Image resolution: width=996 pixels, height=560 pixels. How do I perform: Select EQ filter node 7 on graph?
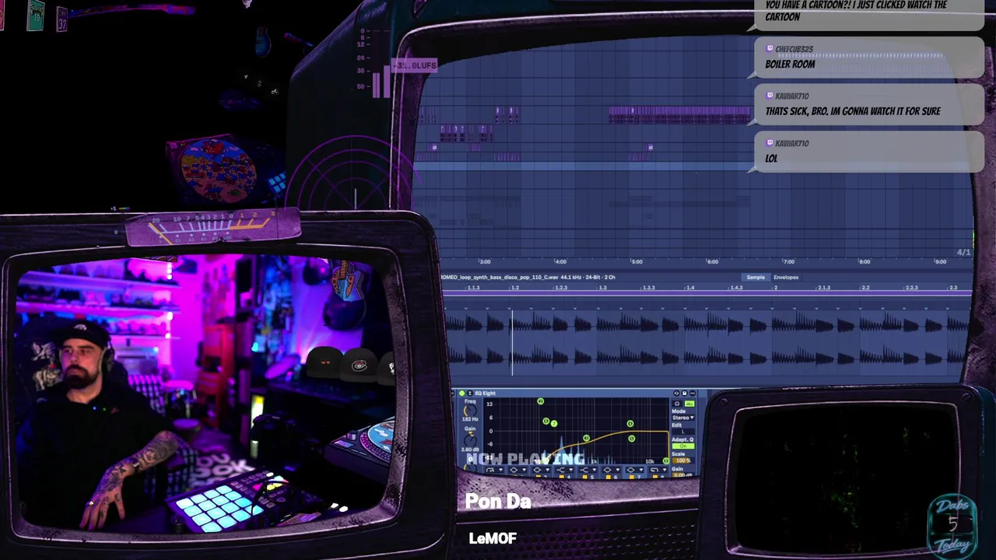[554, 423]
